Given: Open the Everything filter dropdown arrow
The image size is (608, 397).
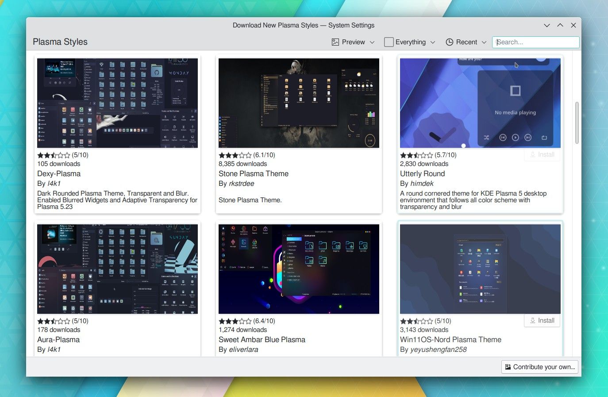Looking at the screenshot, I should tap(433, 42).
